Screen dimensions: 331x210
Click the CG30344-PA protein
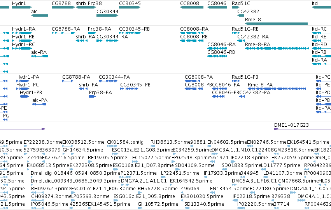tap(108, 81)
